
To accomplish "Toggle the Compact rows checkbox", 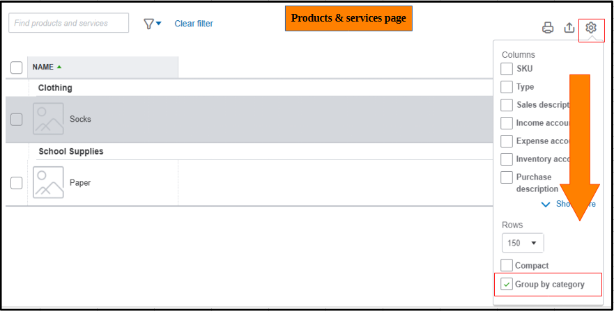I will point(507,266).
